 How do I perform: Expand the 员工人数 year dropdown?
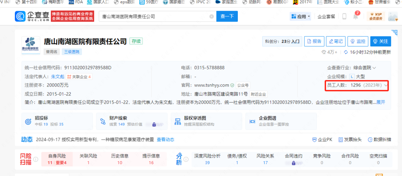386,85
